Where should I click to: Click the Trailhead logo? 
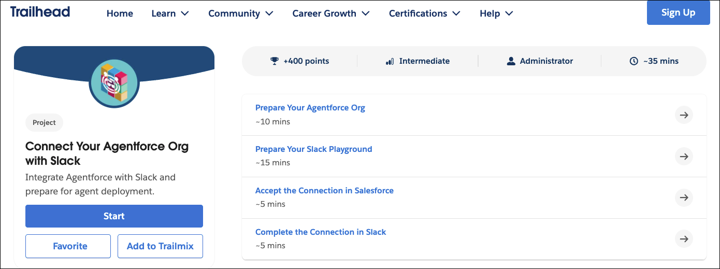coord(40,12)
